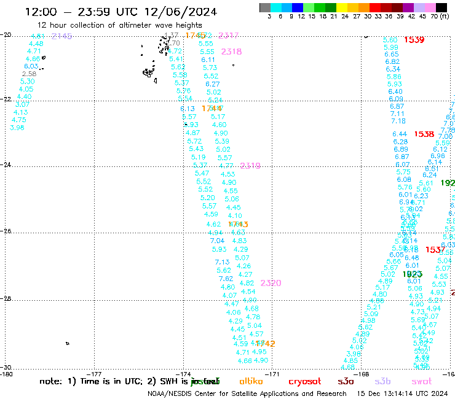Pick the black end legend swatch

[x=441, y=7]
